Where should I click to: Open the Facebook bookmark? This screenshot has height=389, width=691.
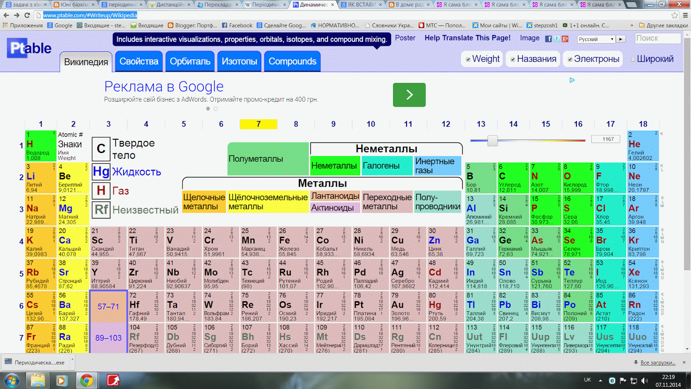click(237, 26)
